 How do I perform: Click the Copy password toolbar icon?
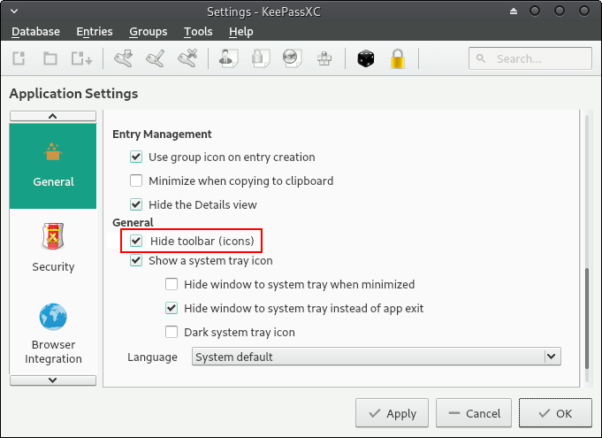click(x=261, y=58)
